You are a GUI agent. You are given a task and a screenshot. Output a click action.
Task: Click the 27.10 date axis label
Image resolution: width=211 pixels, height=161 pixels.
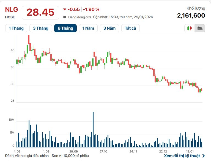(103, 151)
